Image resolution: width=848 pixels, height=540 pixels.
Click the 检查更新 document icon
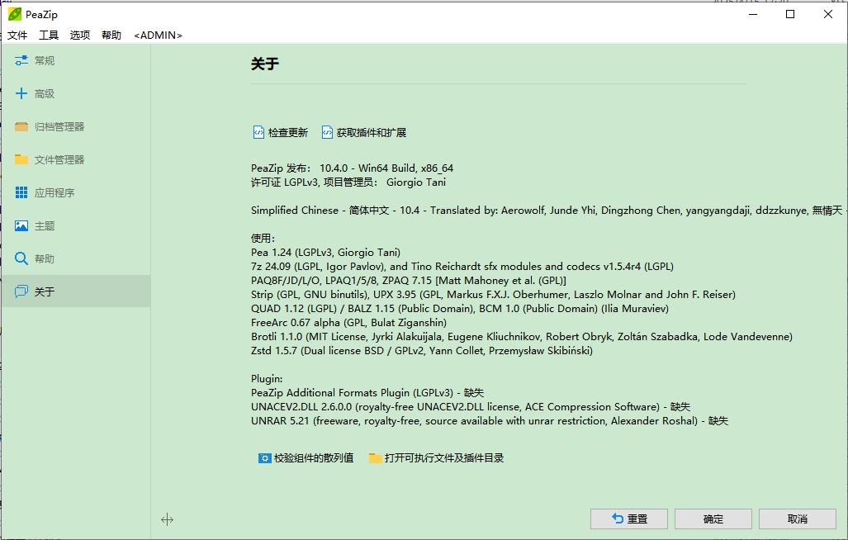click(x=258, y=132)
